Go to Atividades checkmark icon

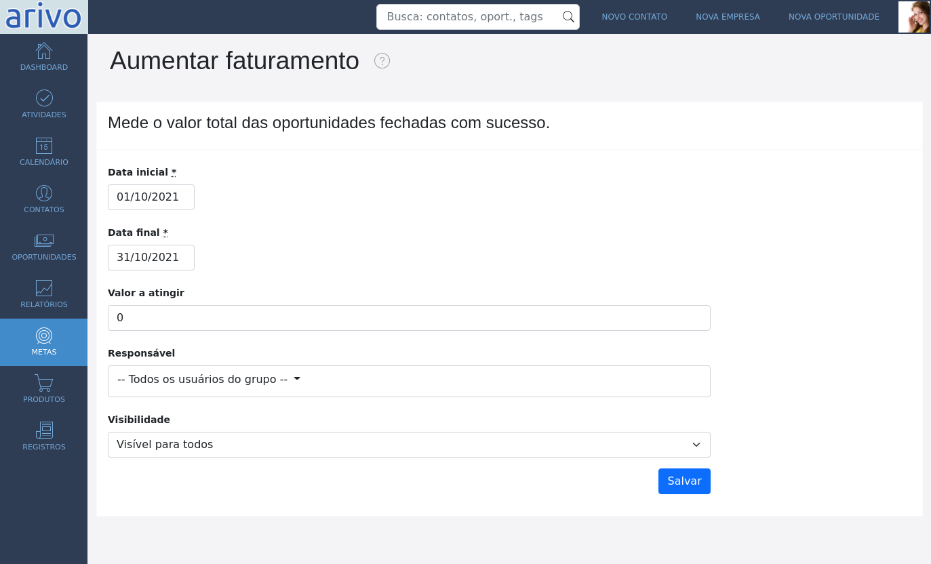44,98
